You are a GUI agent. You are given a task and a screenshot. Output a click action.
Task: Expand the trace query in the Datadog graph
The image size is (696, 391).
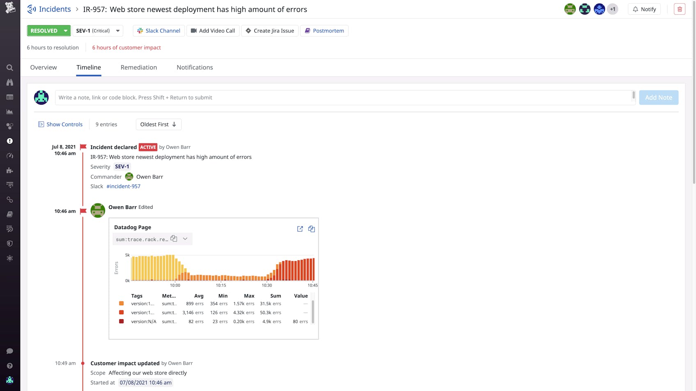coord(185,238)
